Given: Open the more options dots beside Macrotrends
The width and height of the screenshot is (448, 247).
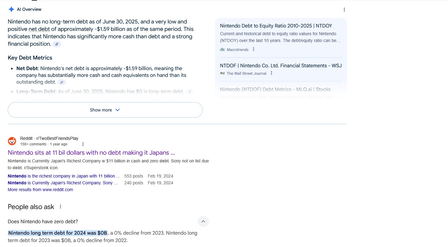Looking at the screenshot, I should [254, 49].
